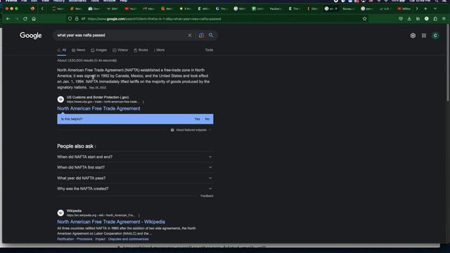This screenshot has width=450, height=253.
Task: Open Ratification Wikipedia sublink
Action: pos(65,239)
